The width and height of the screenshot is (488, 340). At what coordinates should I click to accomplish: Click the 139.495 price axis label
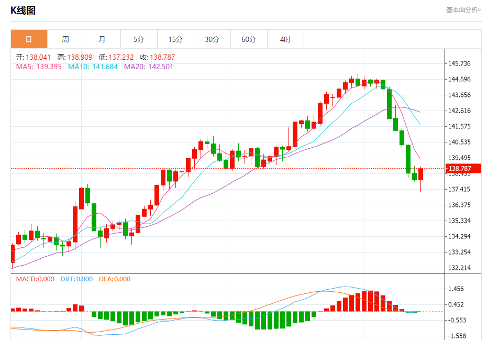click(459, 158)
